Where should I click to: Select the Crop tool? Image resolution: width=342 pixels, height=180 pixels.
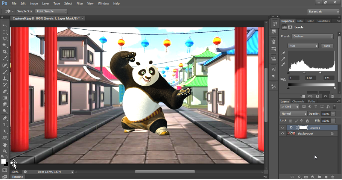pos(5,52)
